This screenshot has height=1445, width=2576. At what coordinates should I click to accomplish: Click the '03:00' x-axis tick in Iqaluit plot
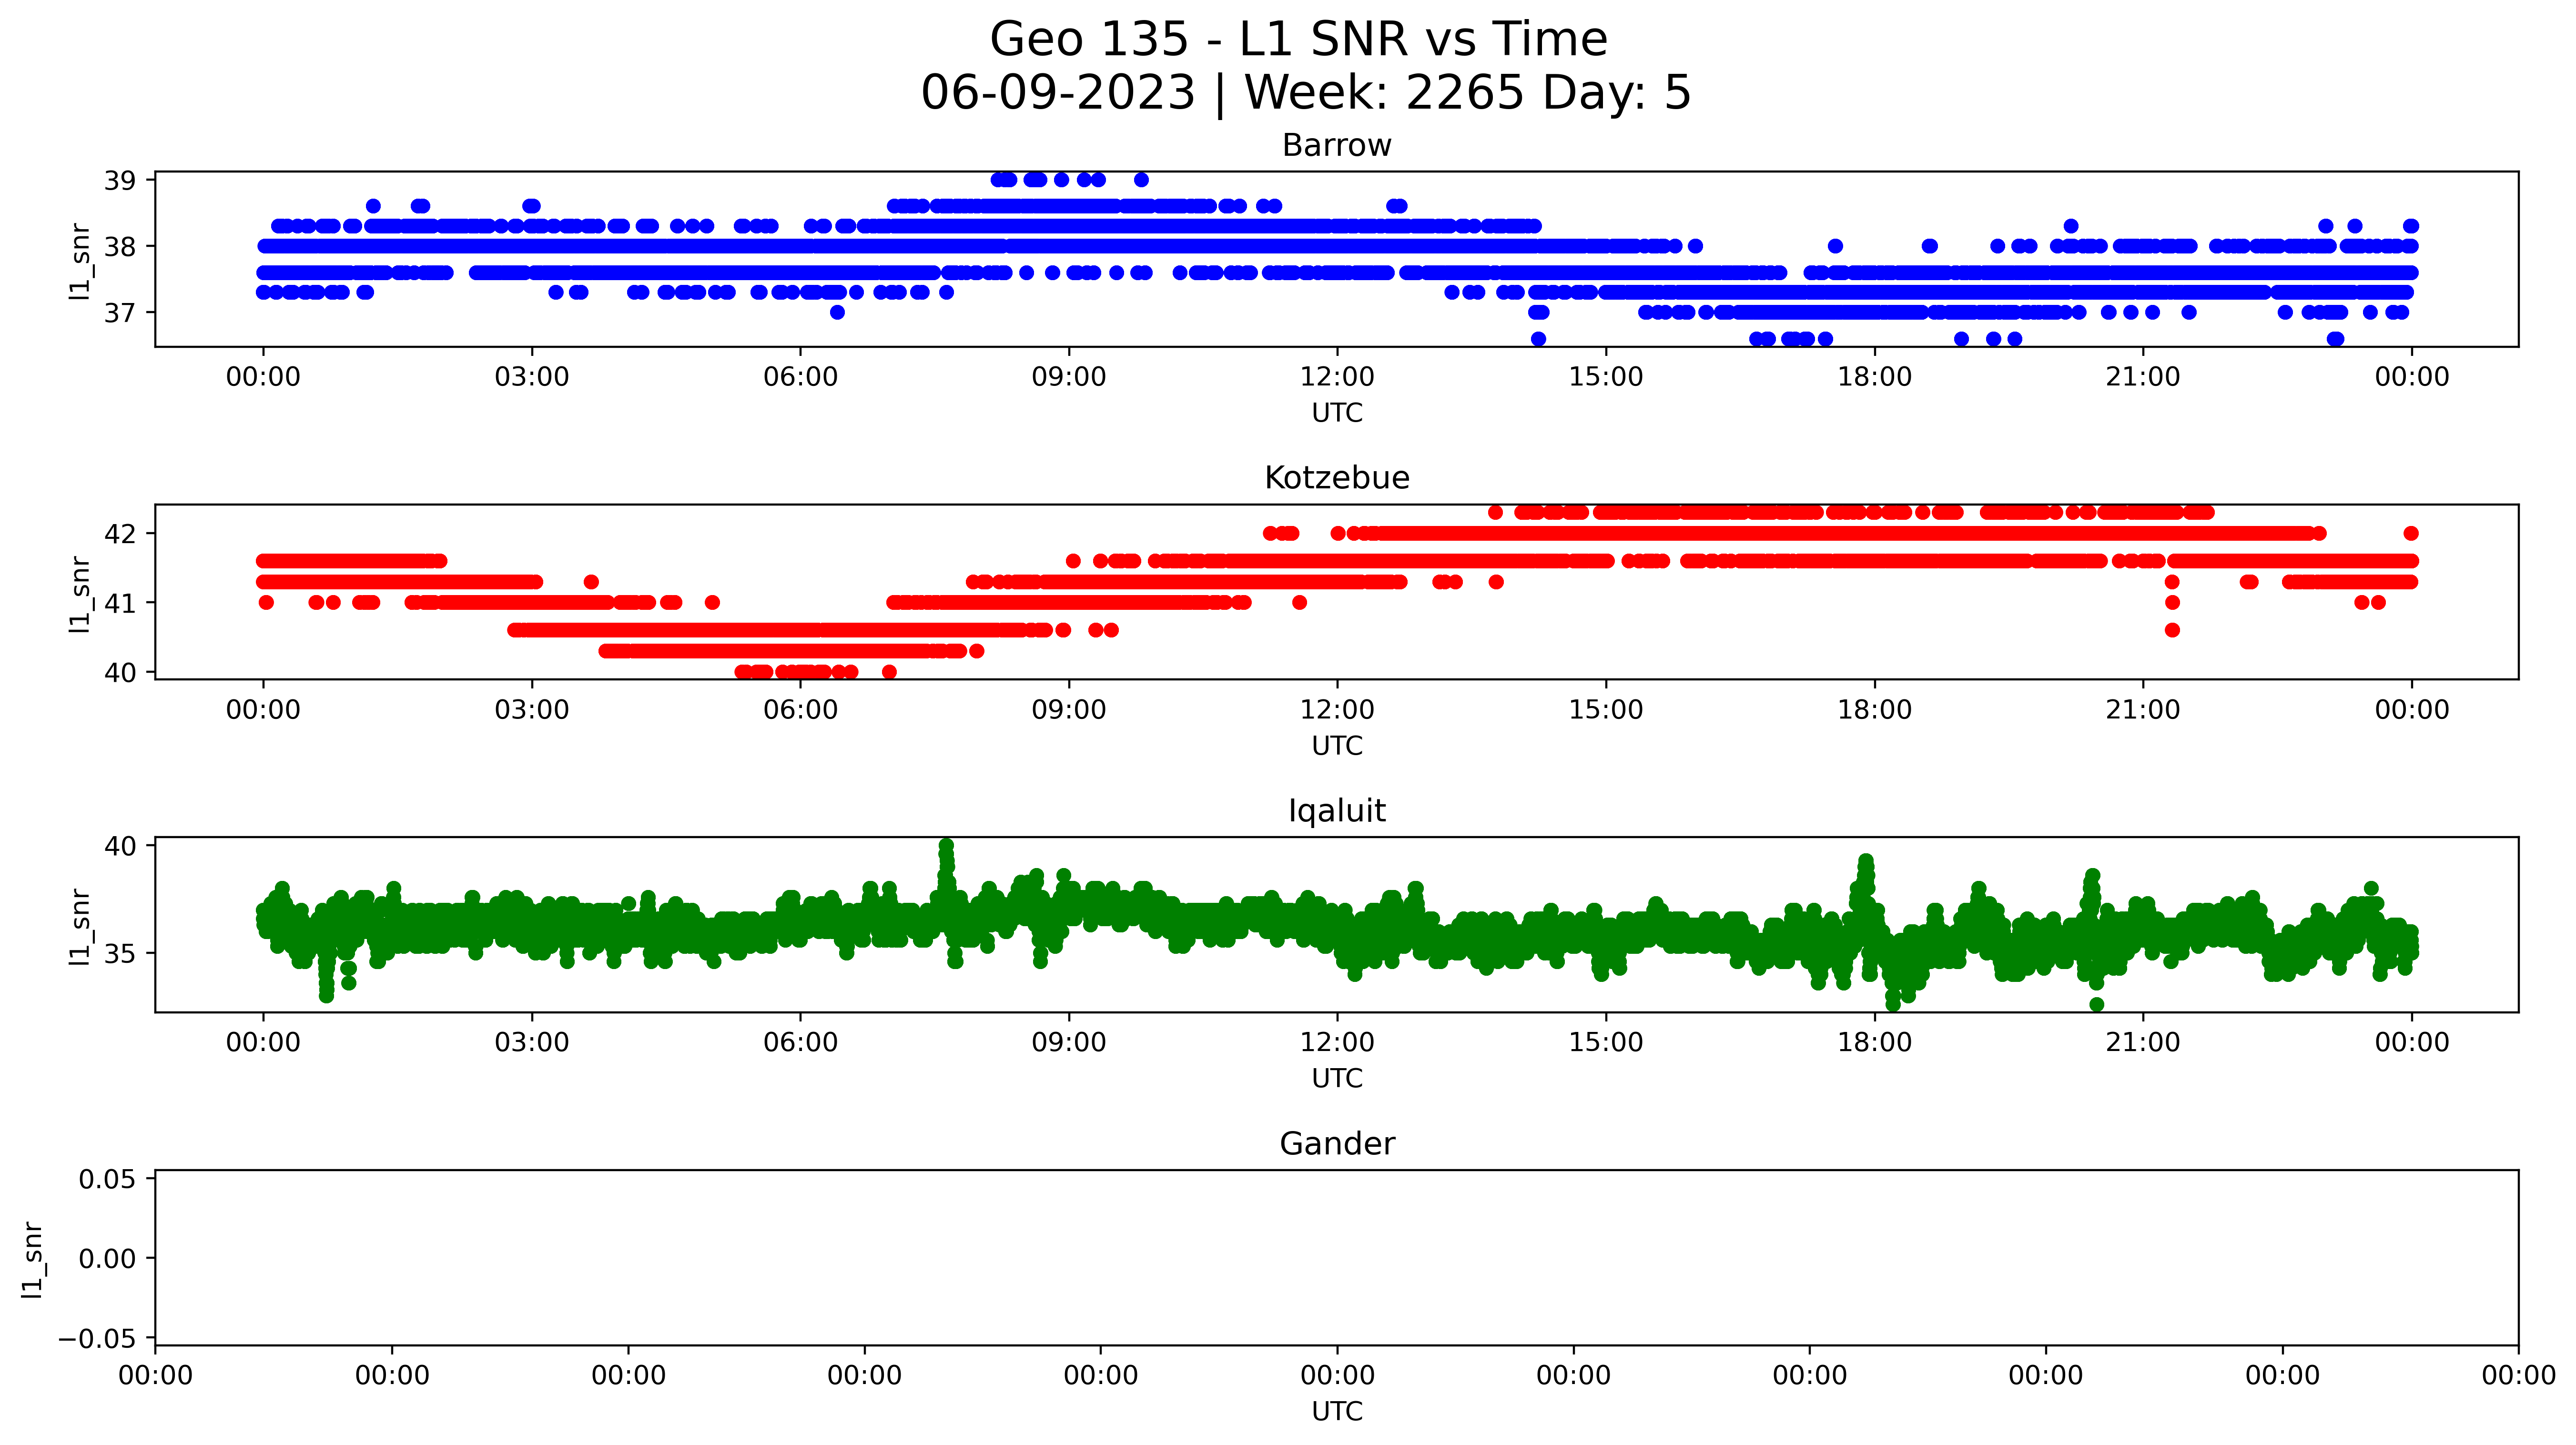tap(532, 1043)
